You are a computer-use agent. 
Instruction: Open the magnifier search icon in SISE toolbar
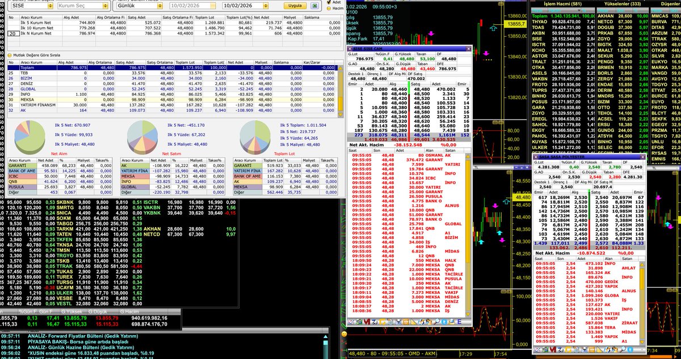pos(437,322)
